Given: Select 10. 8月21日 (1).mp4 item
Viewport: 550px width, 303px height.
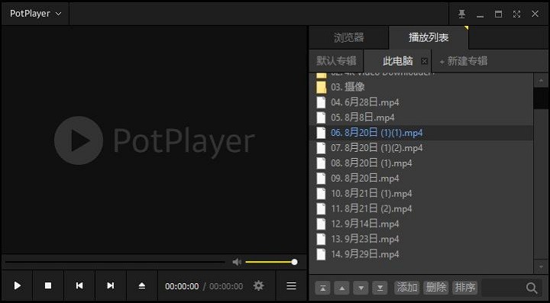Looking at the screenshot, I should pyautogui.click(x=421, y=193).
